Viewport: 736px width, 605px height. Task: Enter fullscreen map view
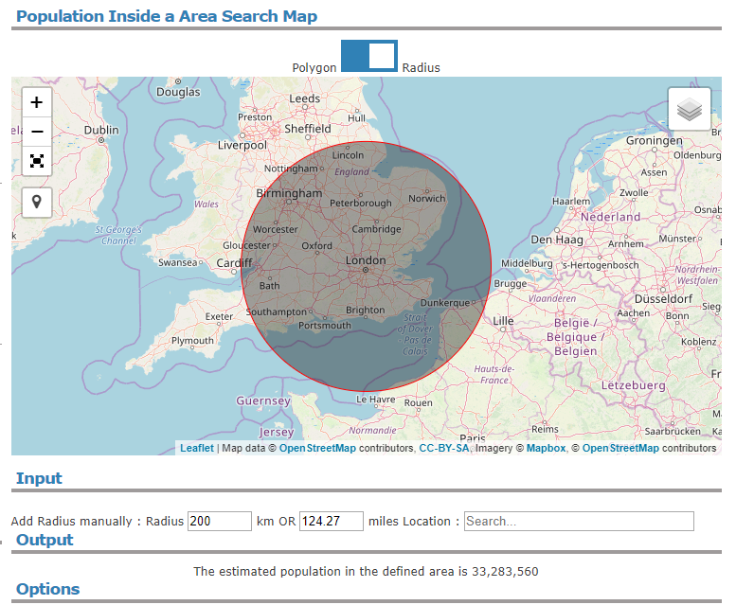coord(37,161)
